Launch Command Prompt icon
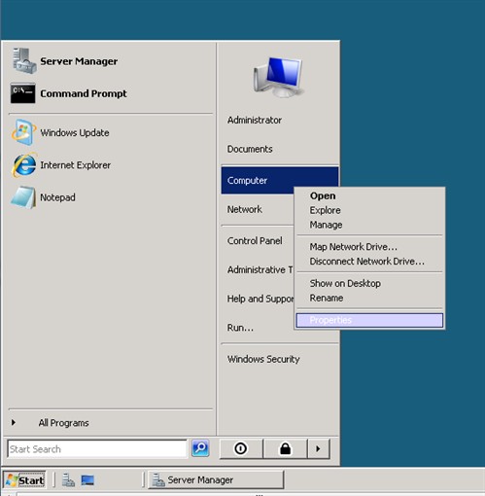The image size is (485, 496). click(x=22, y=93)
